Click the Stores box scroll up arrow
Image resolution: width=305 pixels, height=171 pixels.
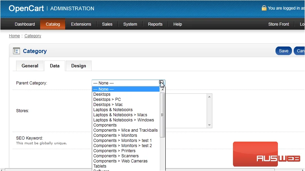tap(209, 97)
